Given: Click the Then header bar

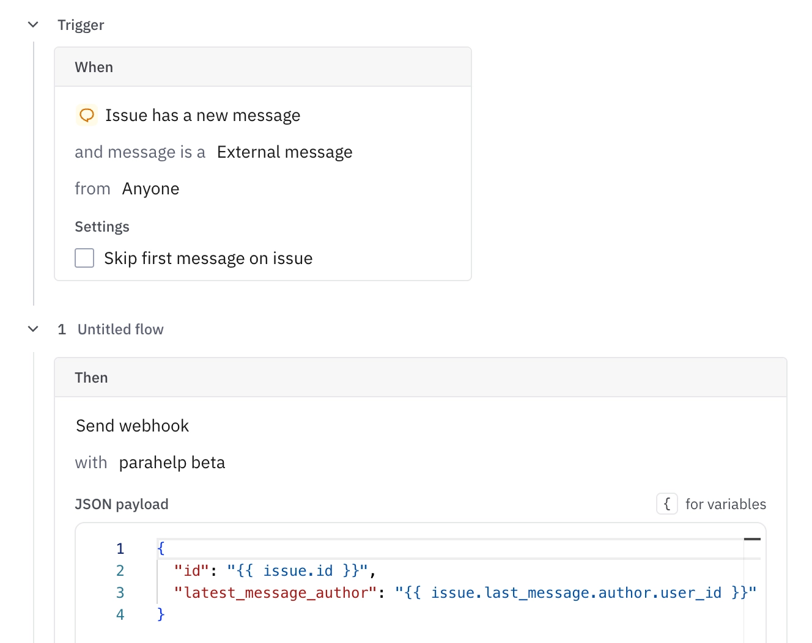Looking at the screenshot, I should point(421,378).
